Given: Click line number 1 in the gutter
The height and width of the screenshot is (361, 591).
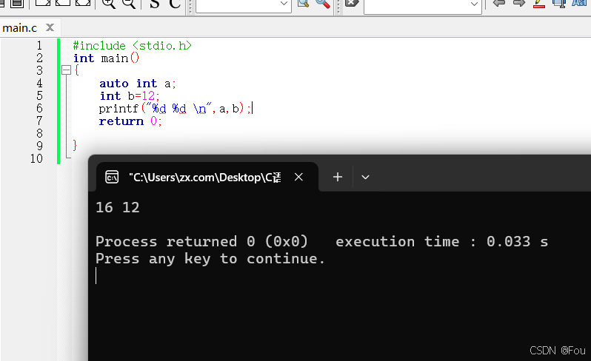Looking at the screenshot, I should 39,46.
